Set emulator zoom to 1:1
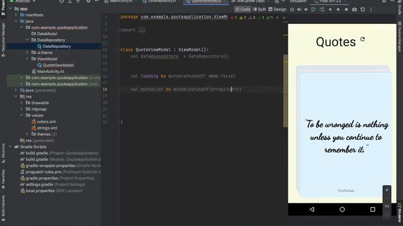Screen dimensions: 403x226 [387, 206]
